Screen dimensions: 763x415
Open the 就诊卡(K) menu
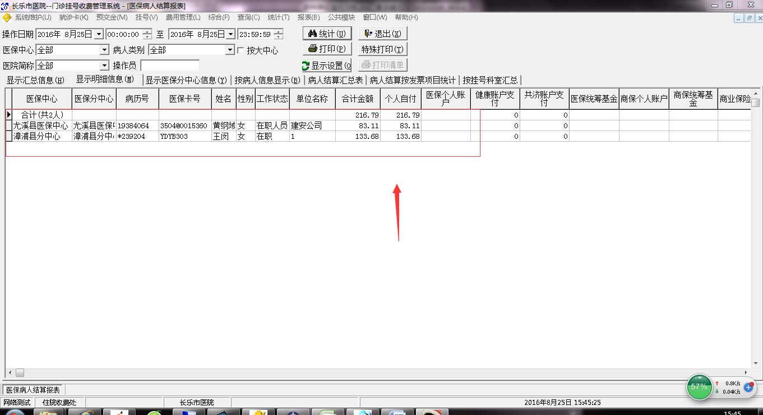[74, 17]
